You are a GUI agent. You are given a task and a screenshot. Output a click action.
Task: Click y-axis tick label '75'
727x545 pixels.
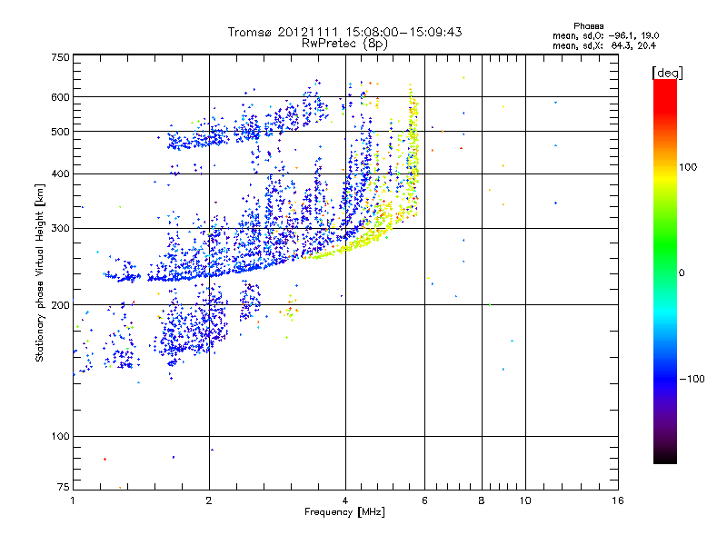pos(64,487)
